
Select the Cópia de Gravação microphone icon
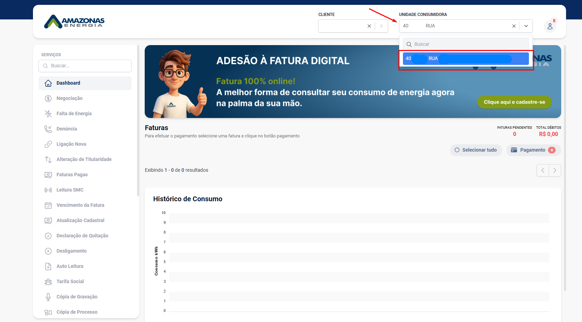pos(48,297)
